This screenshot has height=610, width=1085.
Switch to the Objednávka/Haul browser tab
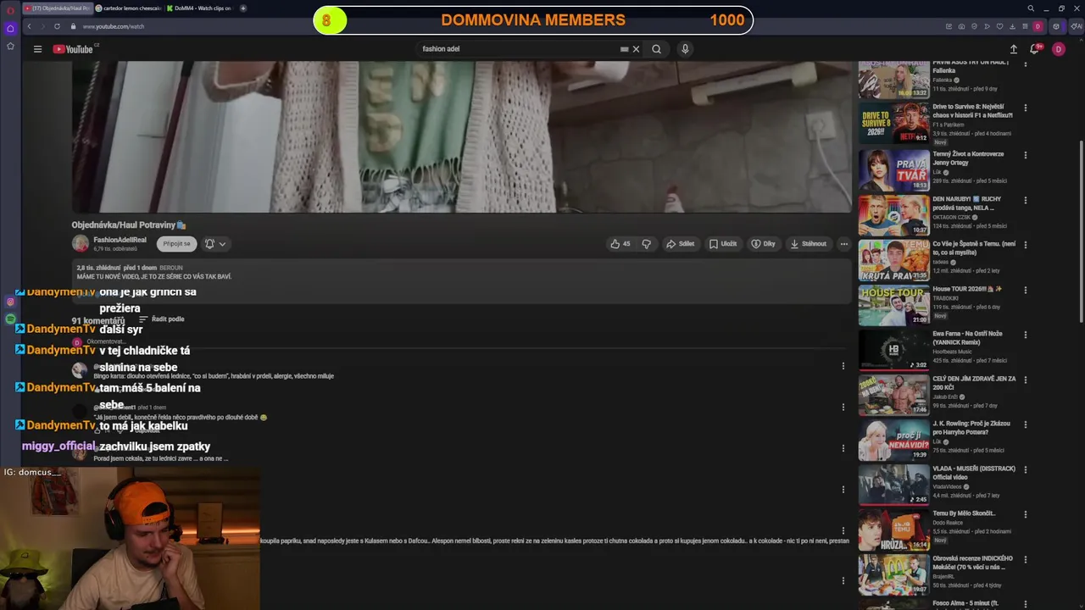(x=58, y=8)
